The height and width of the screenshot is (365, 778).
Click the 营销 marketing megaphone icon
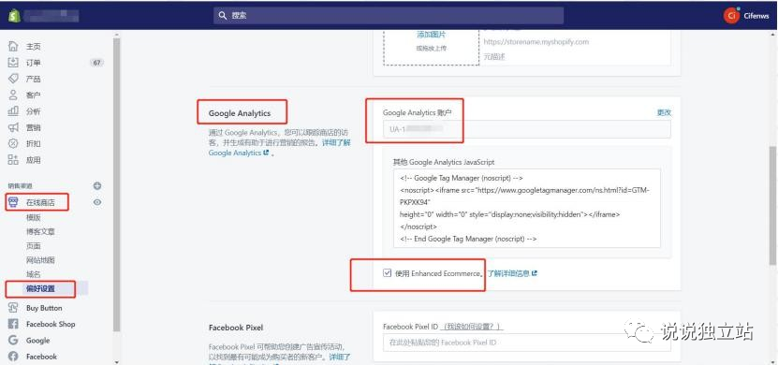[x=13, y=127]
